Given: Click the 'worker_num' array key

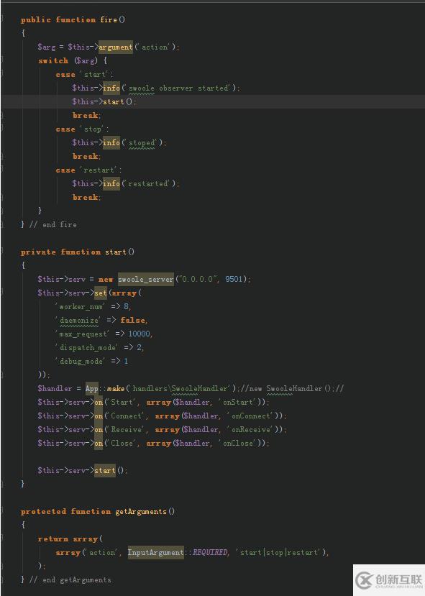Looking at the screenshot, I should [81, 307].
